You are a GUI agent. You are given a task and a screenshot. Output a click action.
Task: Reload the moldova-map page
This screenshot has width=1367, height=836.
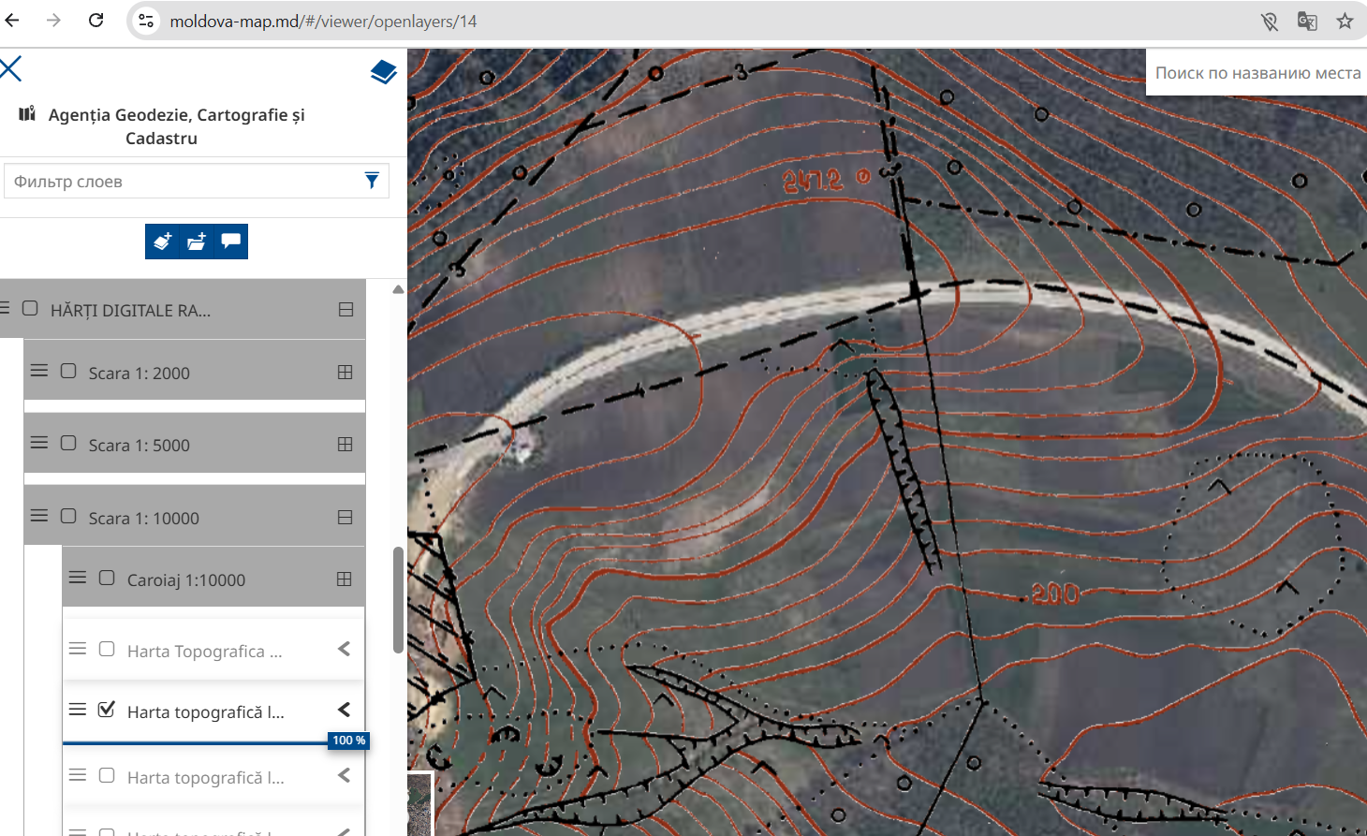pyautogui.click(x=96, y=21)
